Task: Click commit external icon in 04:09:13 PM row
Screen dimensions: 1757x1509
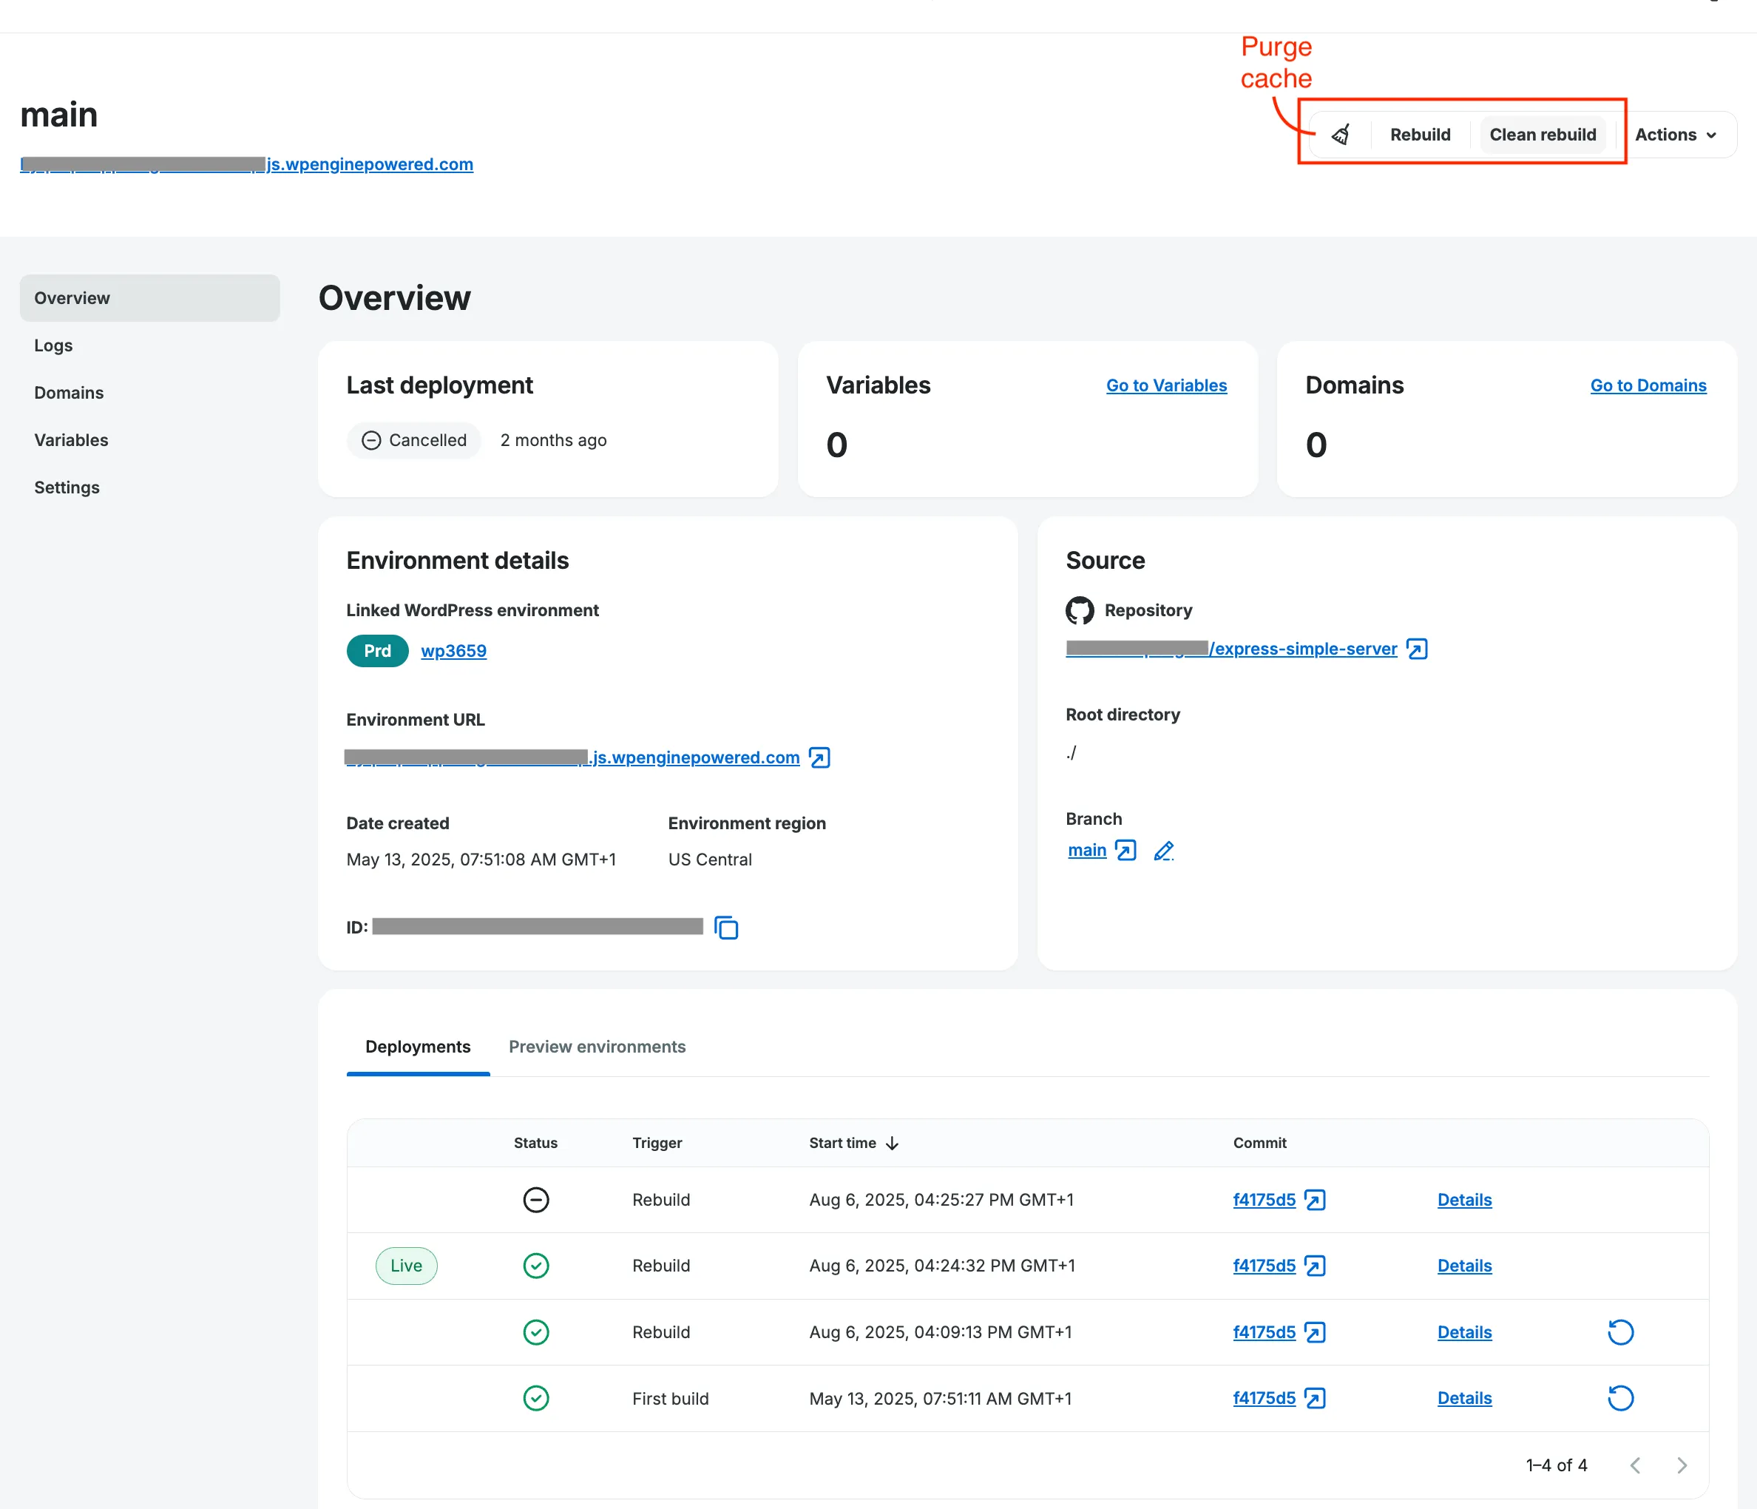Action: (x=1314, y=1331)
